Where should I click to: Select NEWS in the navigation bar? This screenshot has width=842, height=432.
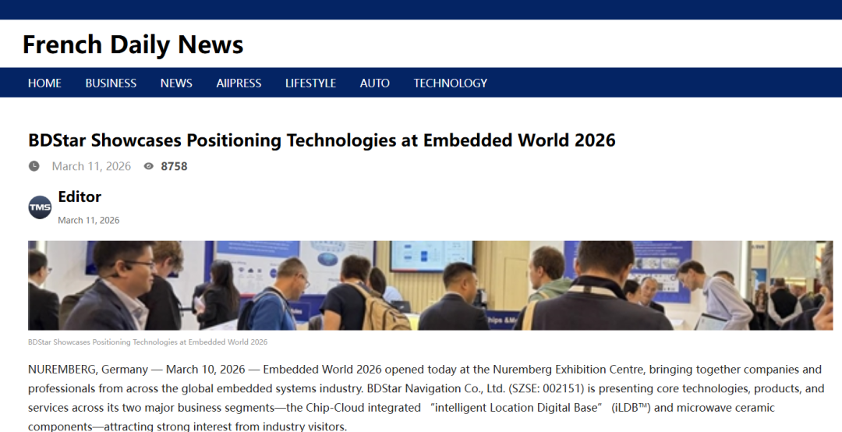[x=176, y=83]
